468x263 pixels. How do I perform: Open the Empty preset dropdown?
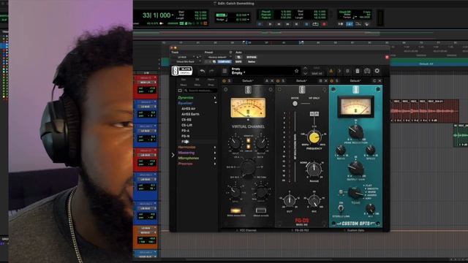tap(238, 73)
